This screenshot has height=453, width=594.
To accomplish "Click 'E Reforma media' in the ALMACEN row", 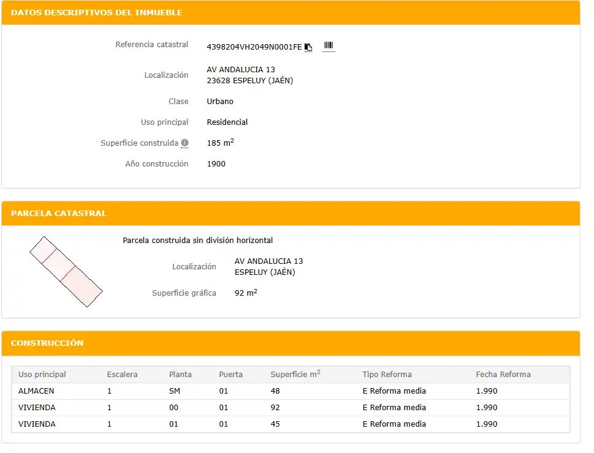I will pos(394,391).
